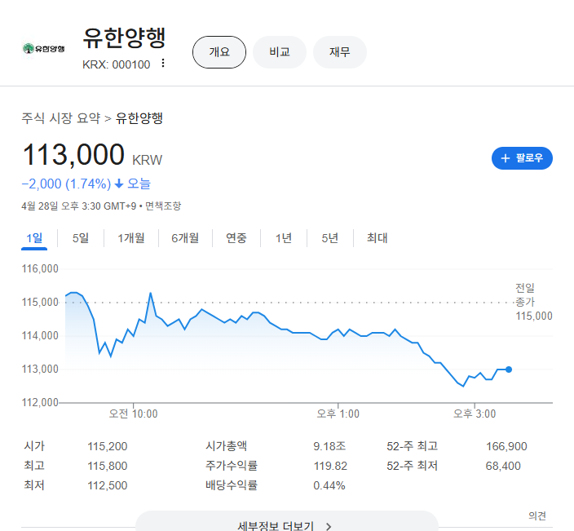The width and height of the screenshot is (574, 531).
Task: Click the 113,000 price value
Action: click(x=73, y=155)
